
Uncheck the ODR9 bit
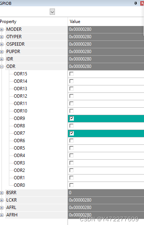coord(72,118)
